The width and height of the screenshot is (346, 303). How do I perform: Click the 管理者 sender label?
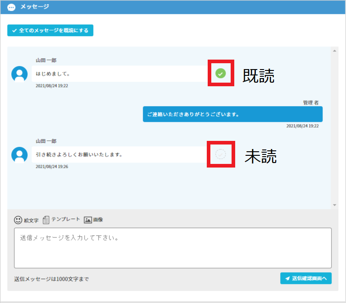click(x=310, y=103)
